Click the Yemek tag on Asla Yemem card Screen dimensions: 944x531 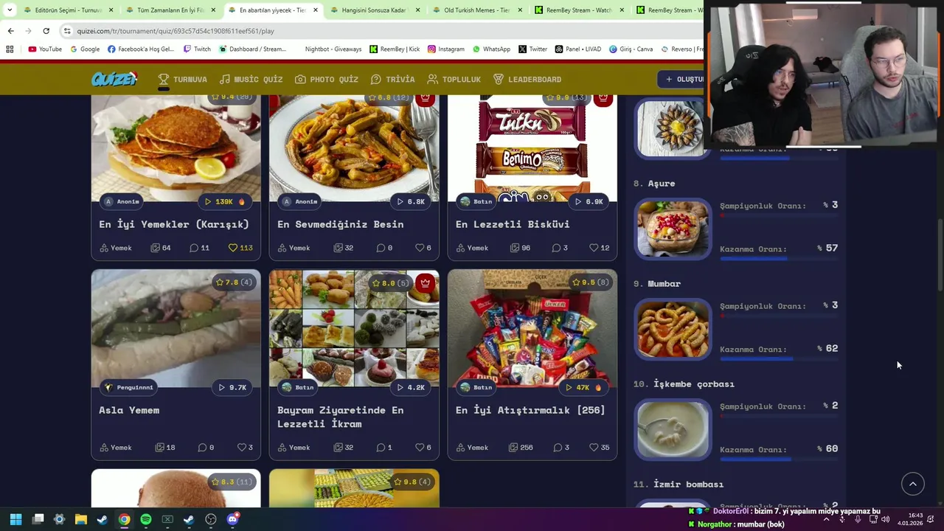[x=116, y=448]
